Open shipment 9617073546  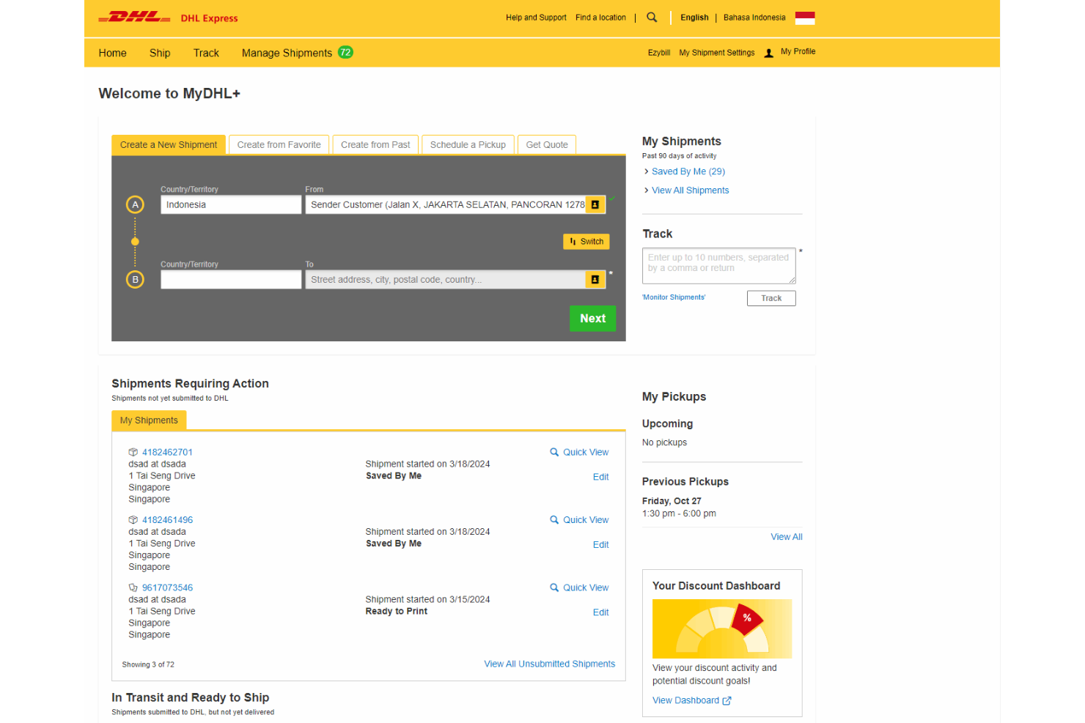click(167, 587)
